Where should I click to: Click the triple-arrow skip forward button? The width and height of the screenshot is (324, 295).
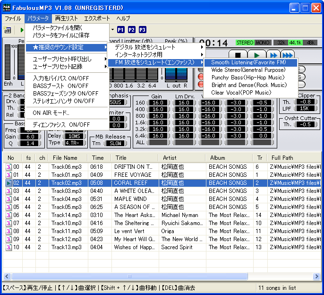point(288,55)
